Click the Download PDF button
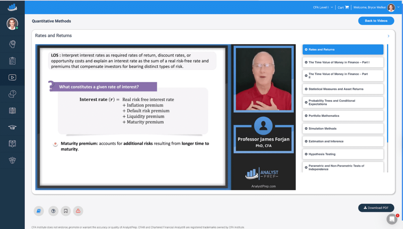The height and width of the screenshot is (229, 403). click(x=376, y=208)
